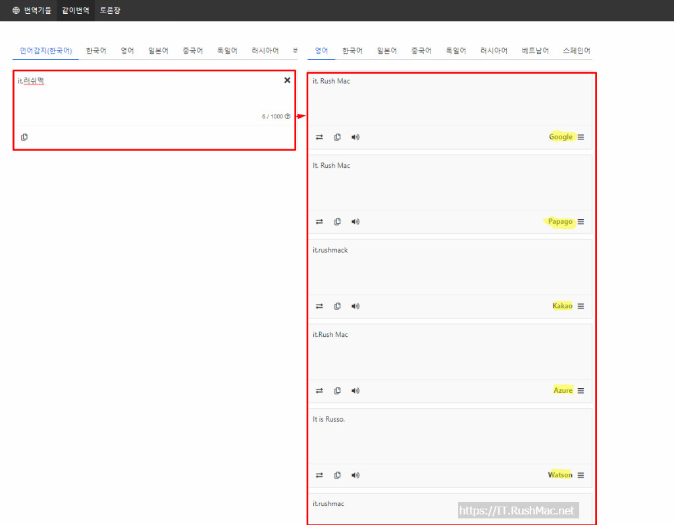Play audio for the Papago translation
Image resolution: width=674 pixels, height=525 pixels.
coord(355,222)
